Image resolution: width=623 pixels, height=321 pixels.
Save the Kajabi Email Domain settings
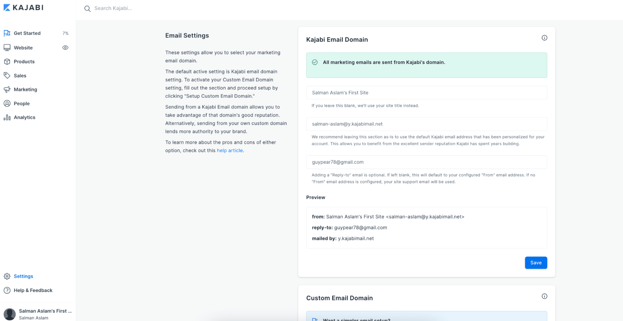536,263
